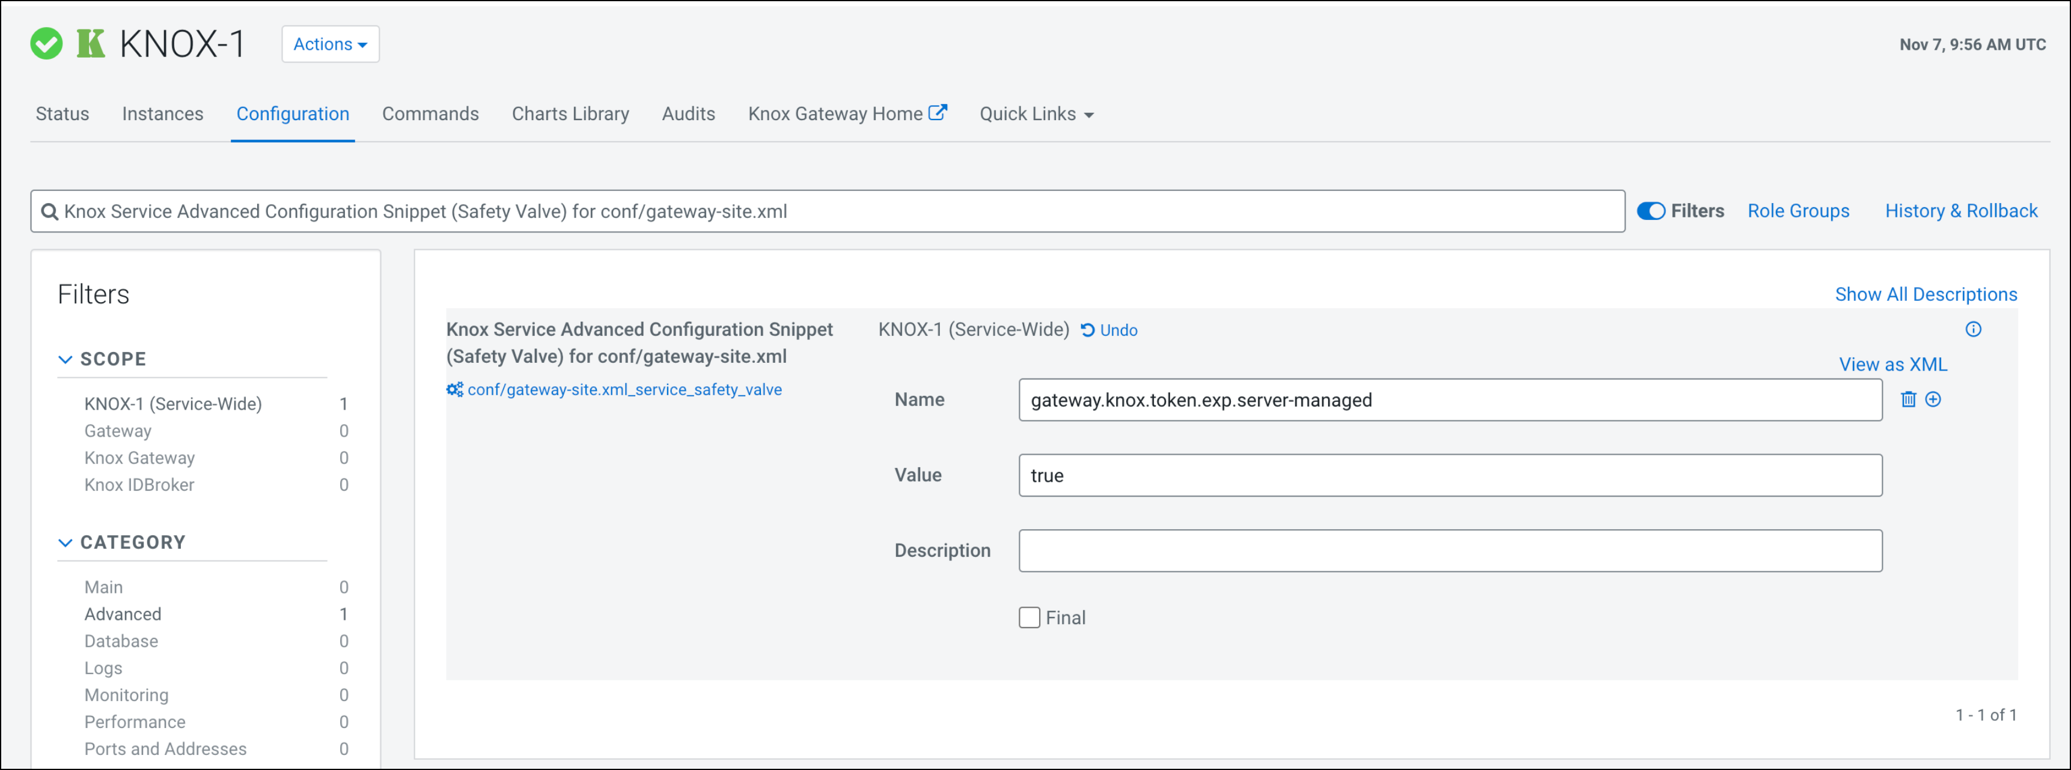
Task: Click View as XML link
Action: tap(1893, 364)
